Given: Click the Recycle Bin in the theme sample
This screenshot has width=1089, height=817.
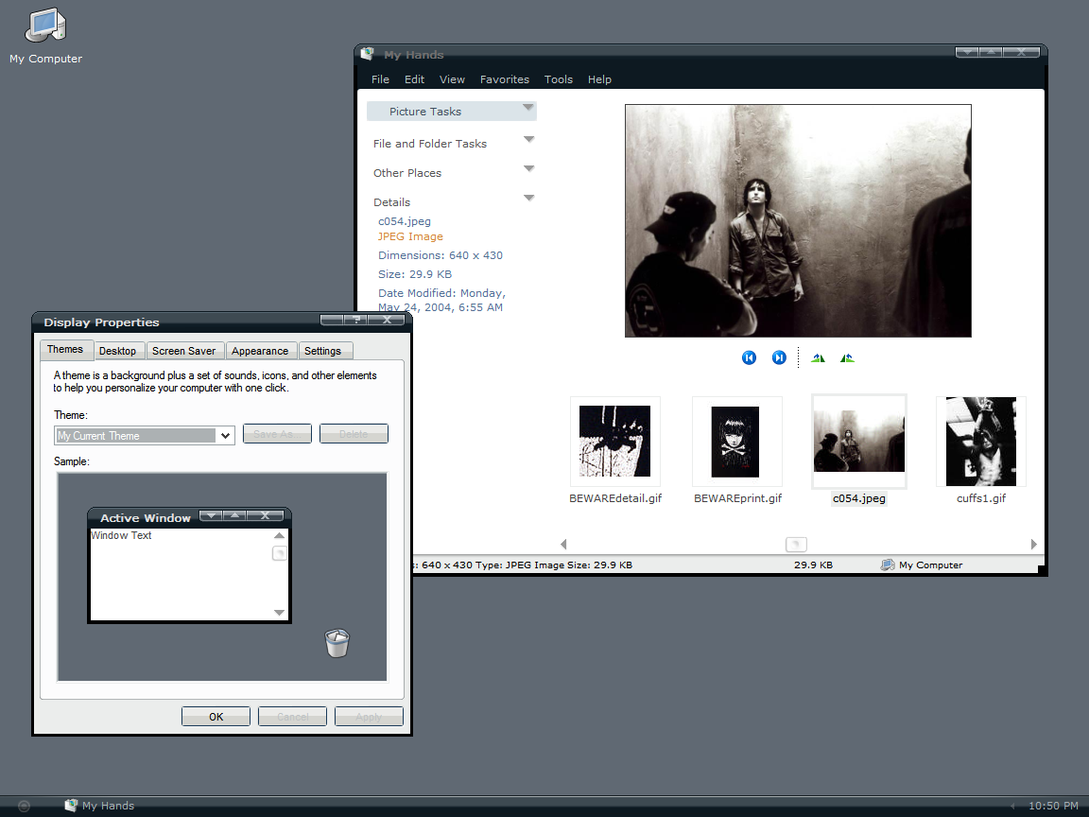Looking at the screenshot, I should pos(337,643).
